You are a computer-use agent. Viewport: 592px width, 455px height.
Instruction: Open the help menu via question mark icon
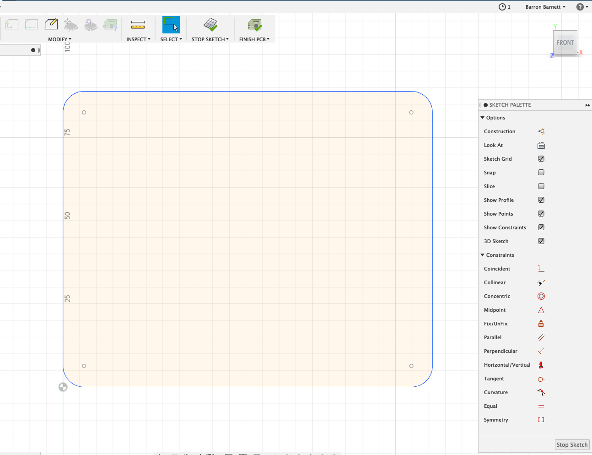point(580,7)
